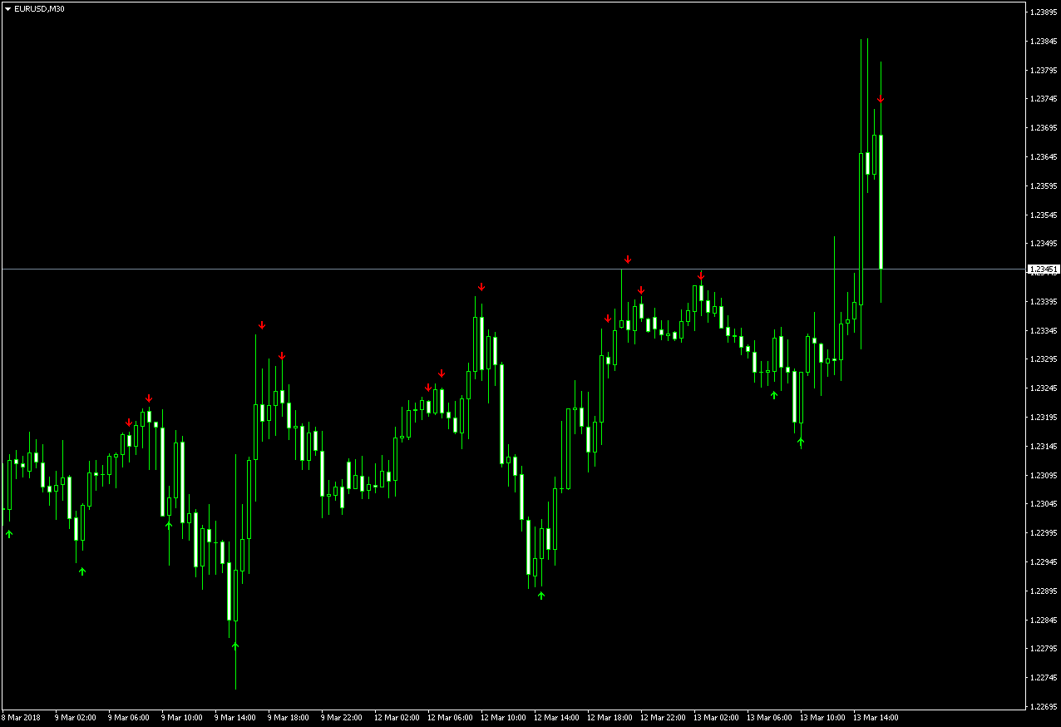
Task: Click the horizontal bid price line
Action: tap(514, 269)
